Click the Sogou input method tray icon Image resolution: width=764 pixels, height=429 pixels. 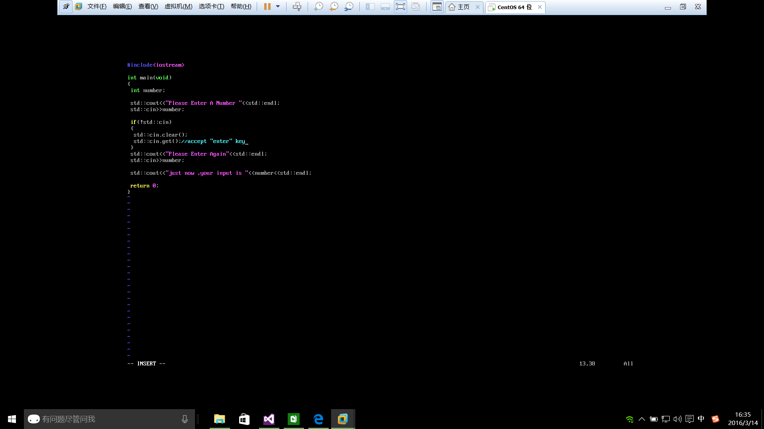tap(715, 419)
